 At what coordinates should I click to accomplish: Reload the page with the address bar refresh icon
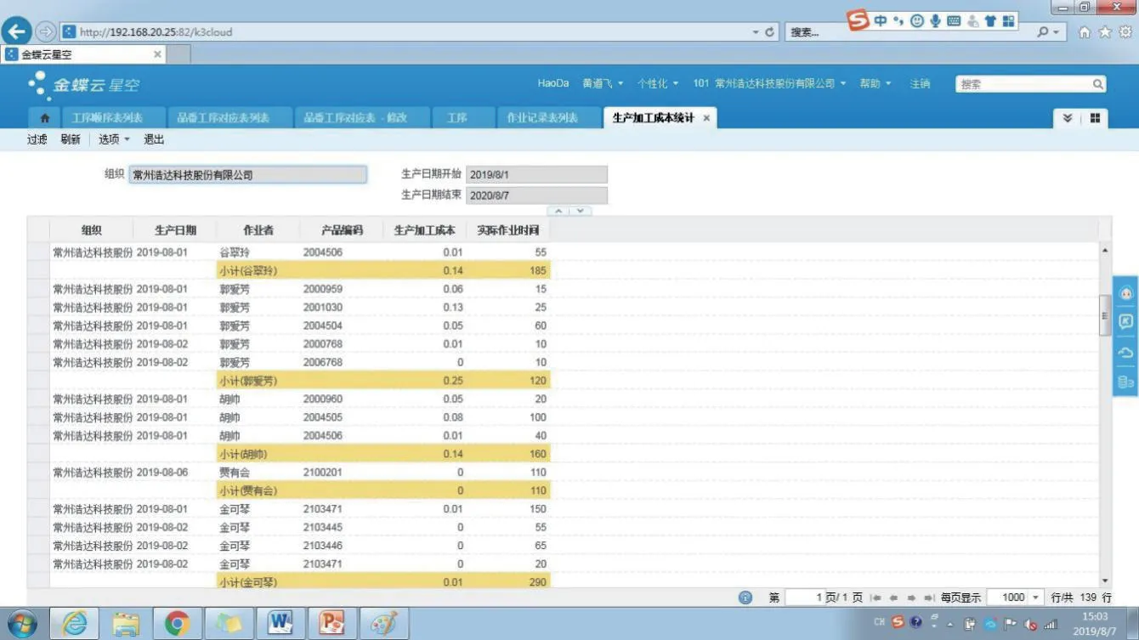click(770, 32)
